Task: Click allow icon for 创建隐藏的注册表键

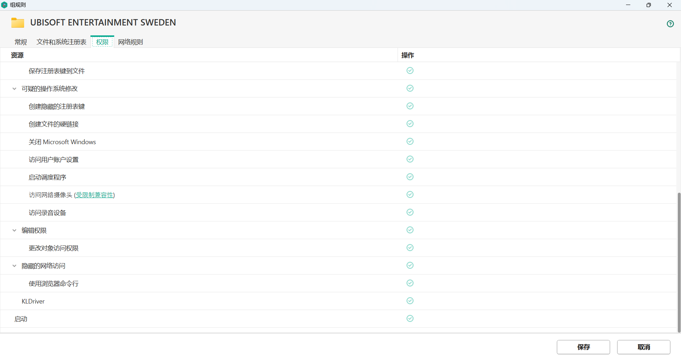Action: [410, 106]
